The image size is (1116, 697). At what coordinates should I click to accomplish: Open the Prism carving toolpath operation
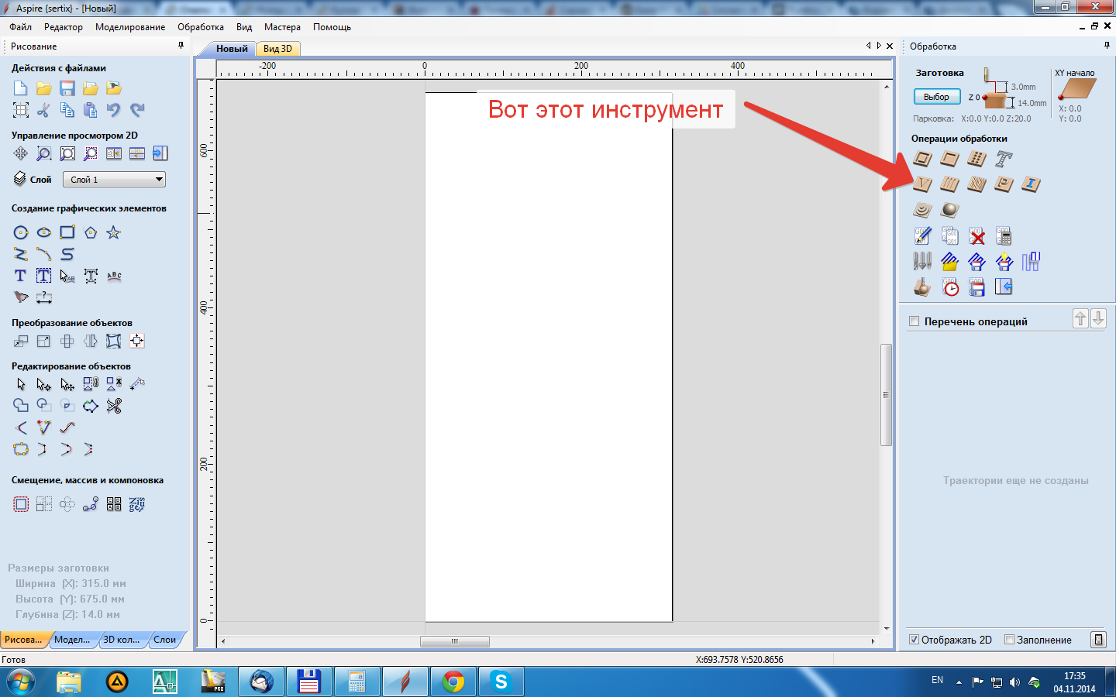(x=1004, y=184)
